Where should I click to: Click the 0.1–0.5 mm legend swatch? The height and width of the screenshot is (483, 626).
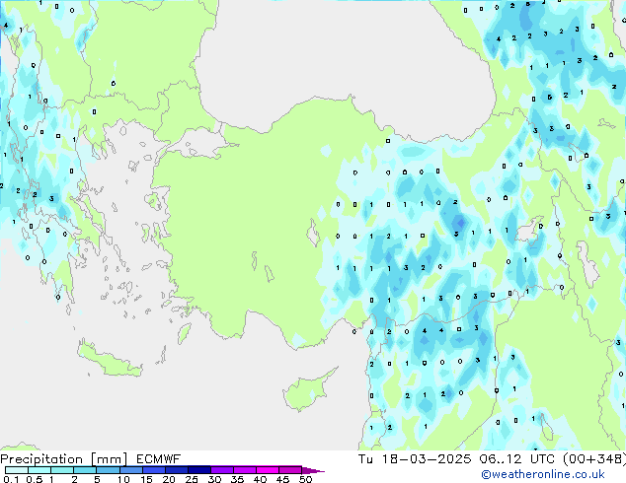(x=17, y=470)
